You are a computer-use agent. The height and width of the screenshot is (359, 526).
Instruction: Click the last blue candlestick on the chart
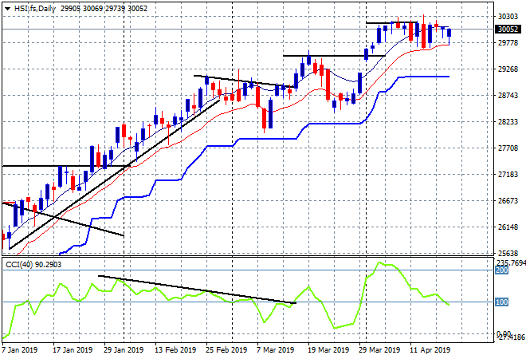tap(449, 33)
